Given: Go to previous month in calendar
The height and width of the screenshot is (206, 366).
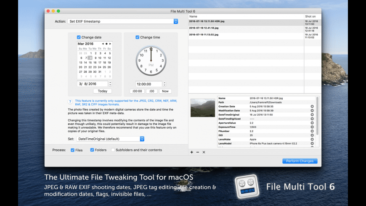Looking at the screenshot, I should (103, 44).
